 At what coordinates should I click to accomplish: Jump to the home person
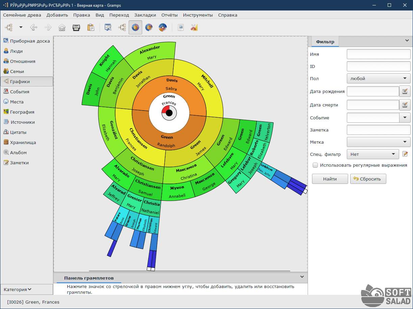62,27
